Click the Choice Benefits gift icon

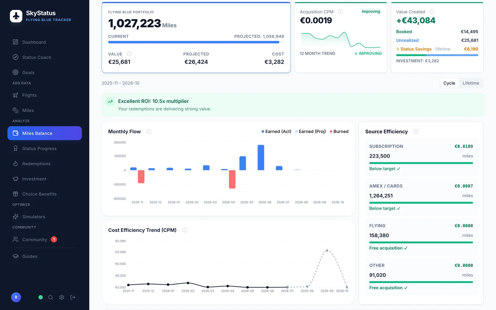point(15,194)
